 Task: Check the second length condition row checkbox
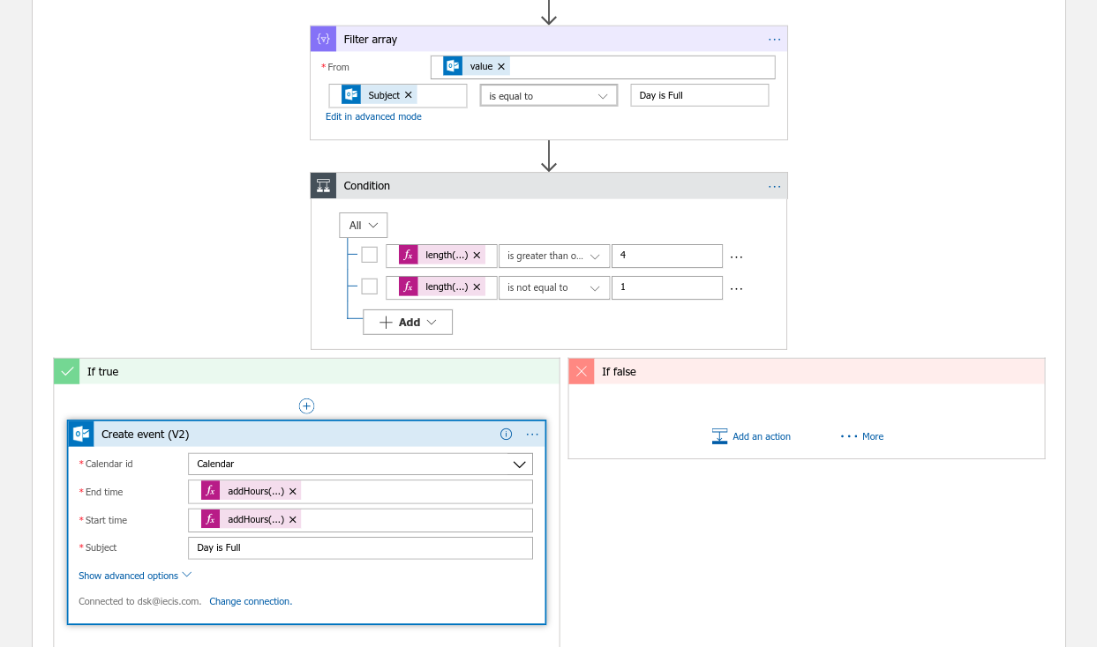click(x=369, y=287)
